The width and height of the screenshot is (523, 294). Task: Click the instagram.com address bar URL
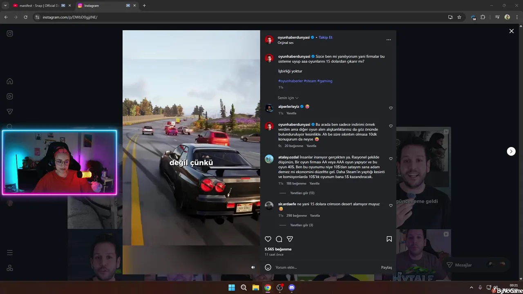click(x=70, y=17)
